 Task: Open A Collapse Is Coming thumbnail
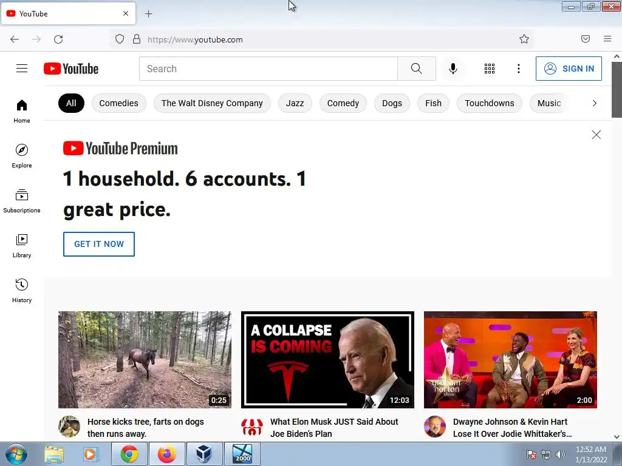[327, 360]
